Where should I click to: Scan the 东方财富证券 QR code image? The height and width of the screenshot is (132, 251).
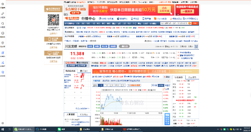coord(54,20)
